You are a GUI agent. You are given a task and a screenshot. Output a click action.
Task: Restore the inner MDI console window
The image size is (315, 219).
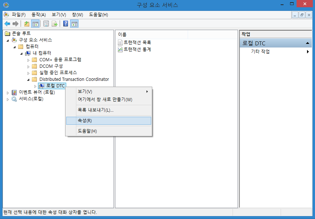pyautogui.click(x=302, y=15)
